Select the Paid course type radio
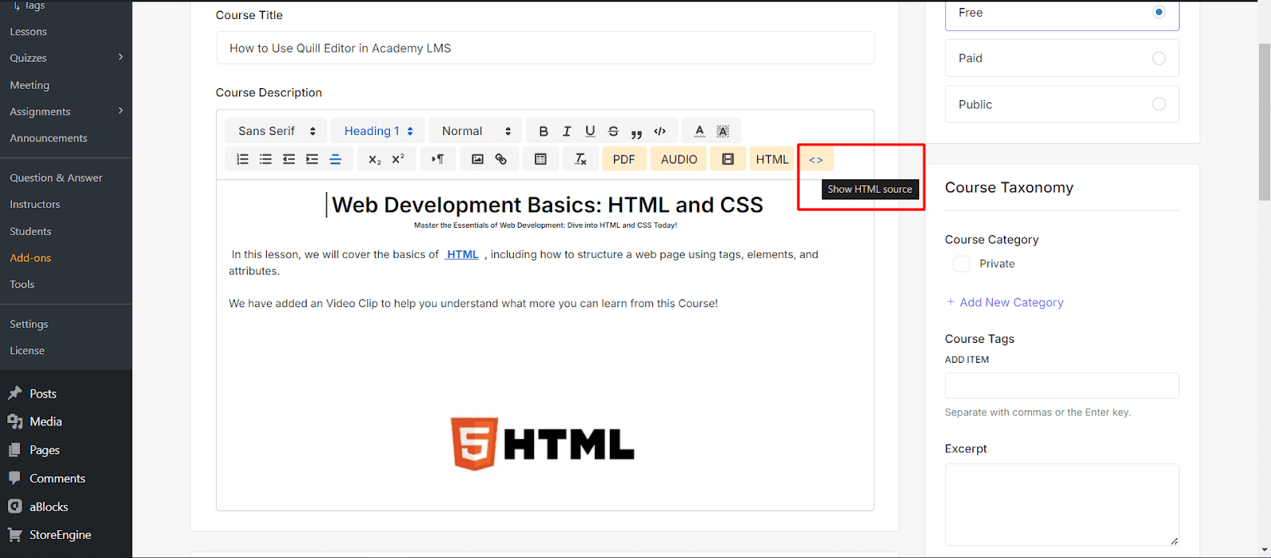The image size is (1271, 558). coord(1159,58)
